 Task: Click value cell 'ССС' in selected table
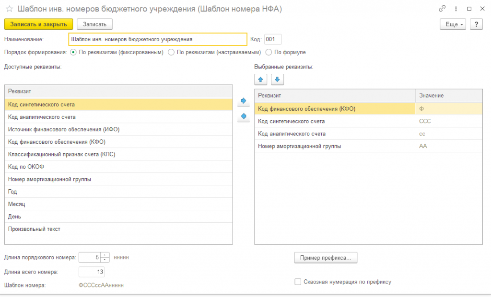tap(449, 121)
